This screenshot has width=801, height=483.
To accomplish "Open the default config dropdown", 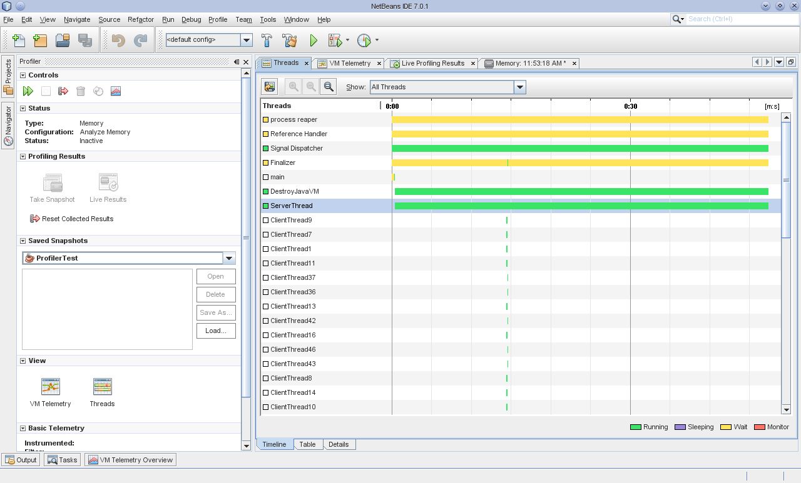I will (247, 40).
